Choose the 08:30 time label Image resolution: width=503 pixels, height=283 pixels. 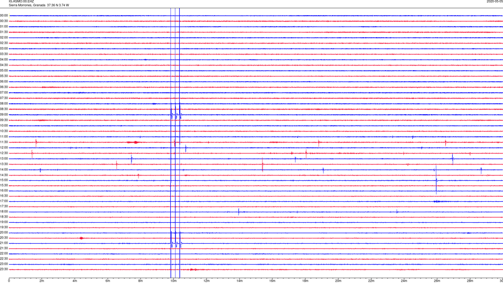[4, 109]
